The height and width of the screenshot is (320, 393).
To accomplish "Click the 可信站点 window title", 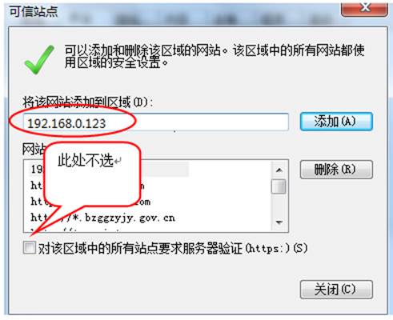I will [34, 12].
